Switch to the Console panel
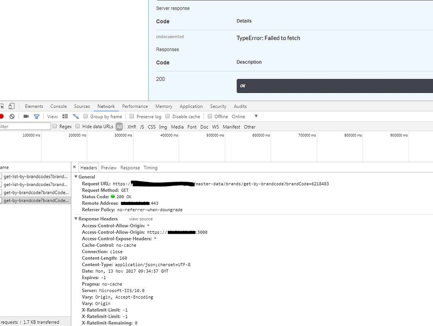This screenshot has width=433, height=326. tap(58, 106)
